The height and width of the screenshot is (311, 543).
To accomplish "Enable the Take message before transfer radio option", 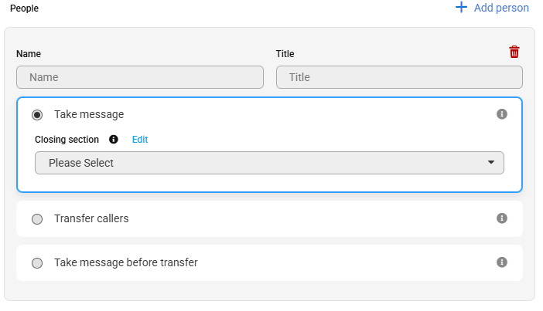I will (x=37, y=263).
